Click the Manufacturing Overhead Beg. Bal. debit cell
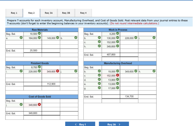The height and width of the screenshot is (126, 193). pos(111,67)
